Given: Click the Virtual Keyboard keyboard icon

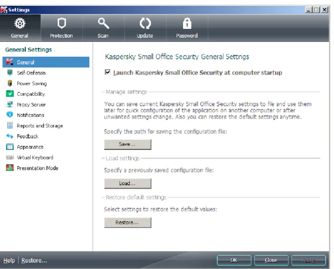Looking at the screenshot, I should point(10,157).
